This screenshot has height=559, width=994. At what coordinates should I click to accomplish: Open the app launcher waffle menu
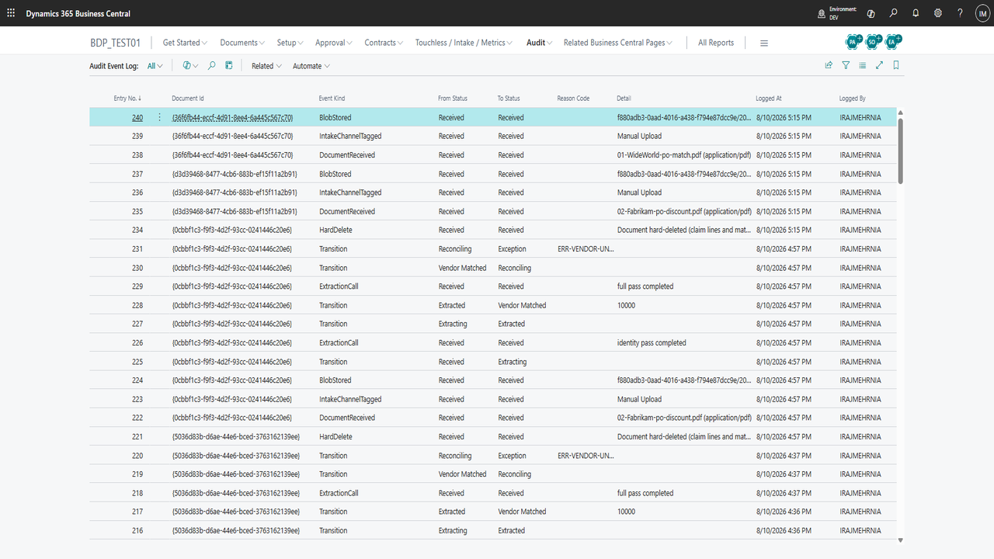click(11, 13)
